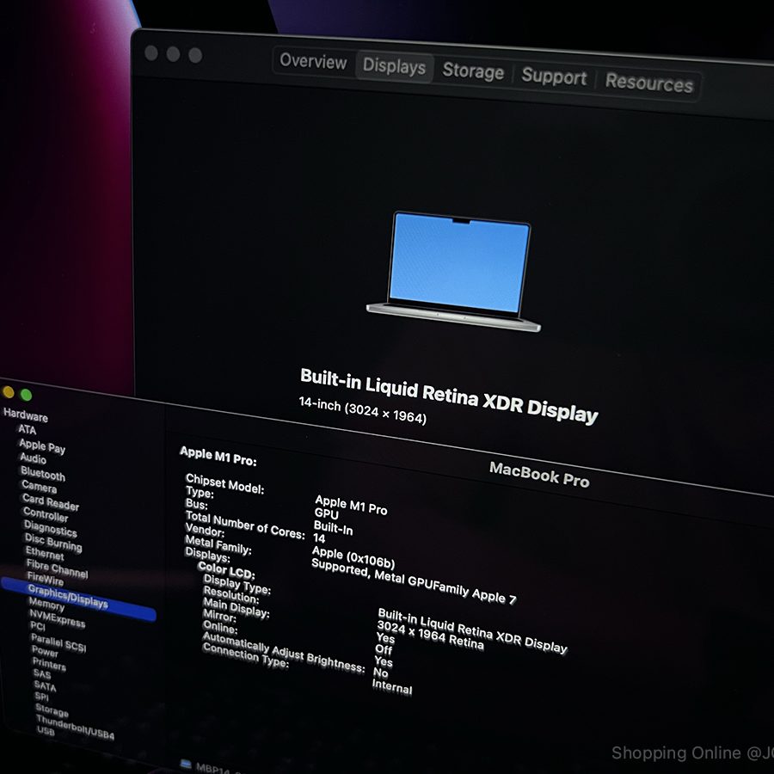774x774 pixels.
Task: Select Card Reader in the sidebar
Action: click(x=51, y=501)
